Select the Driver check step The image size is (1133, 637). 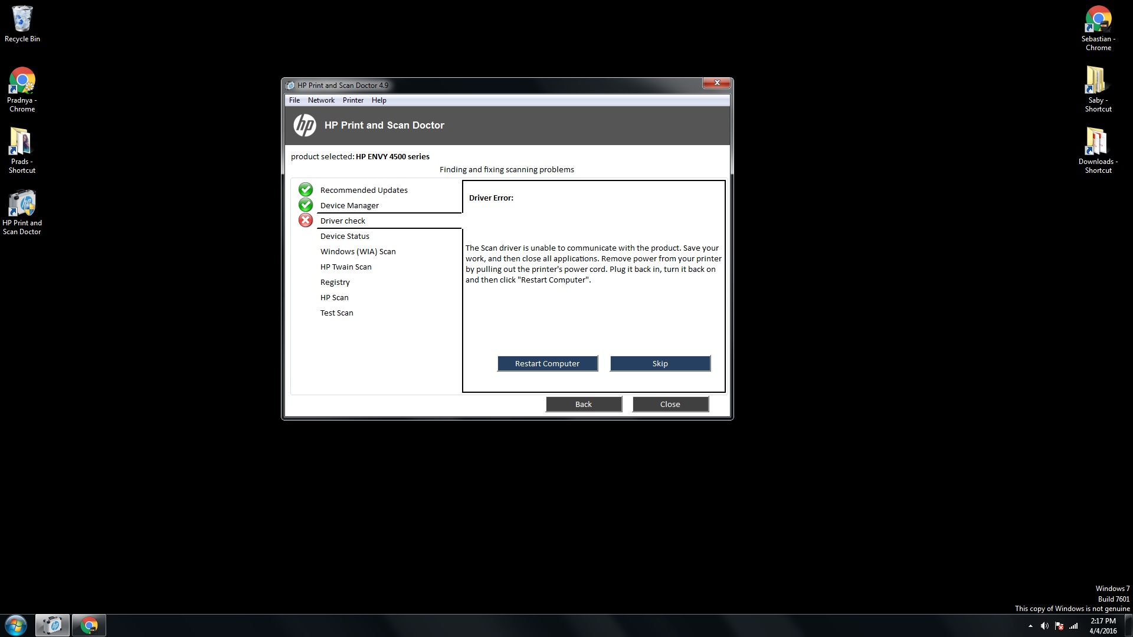click(x=342, y=221)
